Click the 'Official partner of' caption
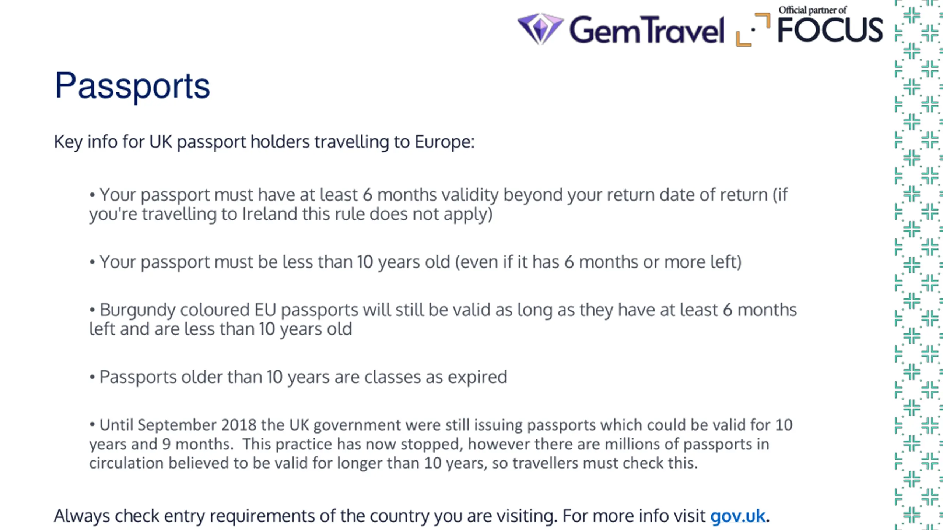 812,10
